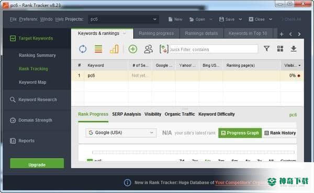314x193 pixels.
Task: Open Preferences menu
Action: 28,19
